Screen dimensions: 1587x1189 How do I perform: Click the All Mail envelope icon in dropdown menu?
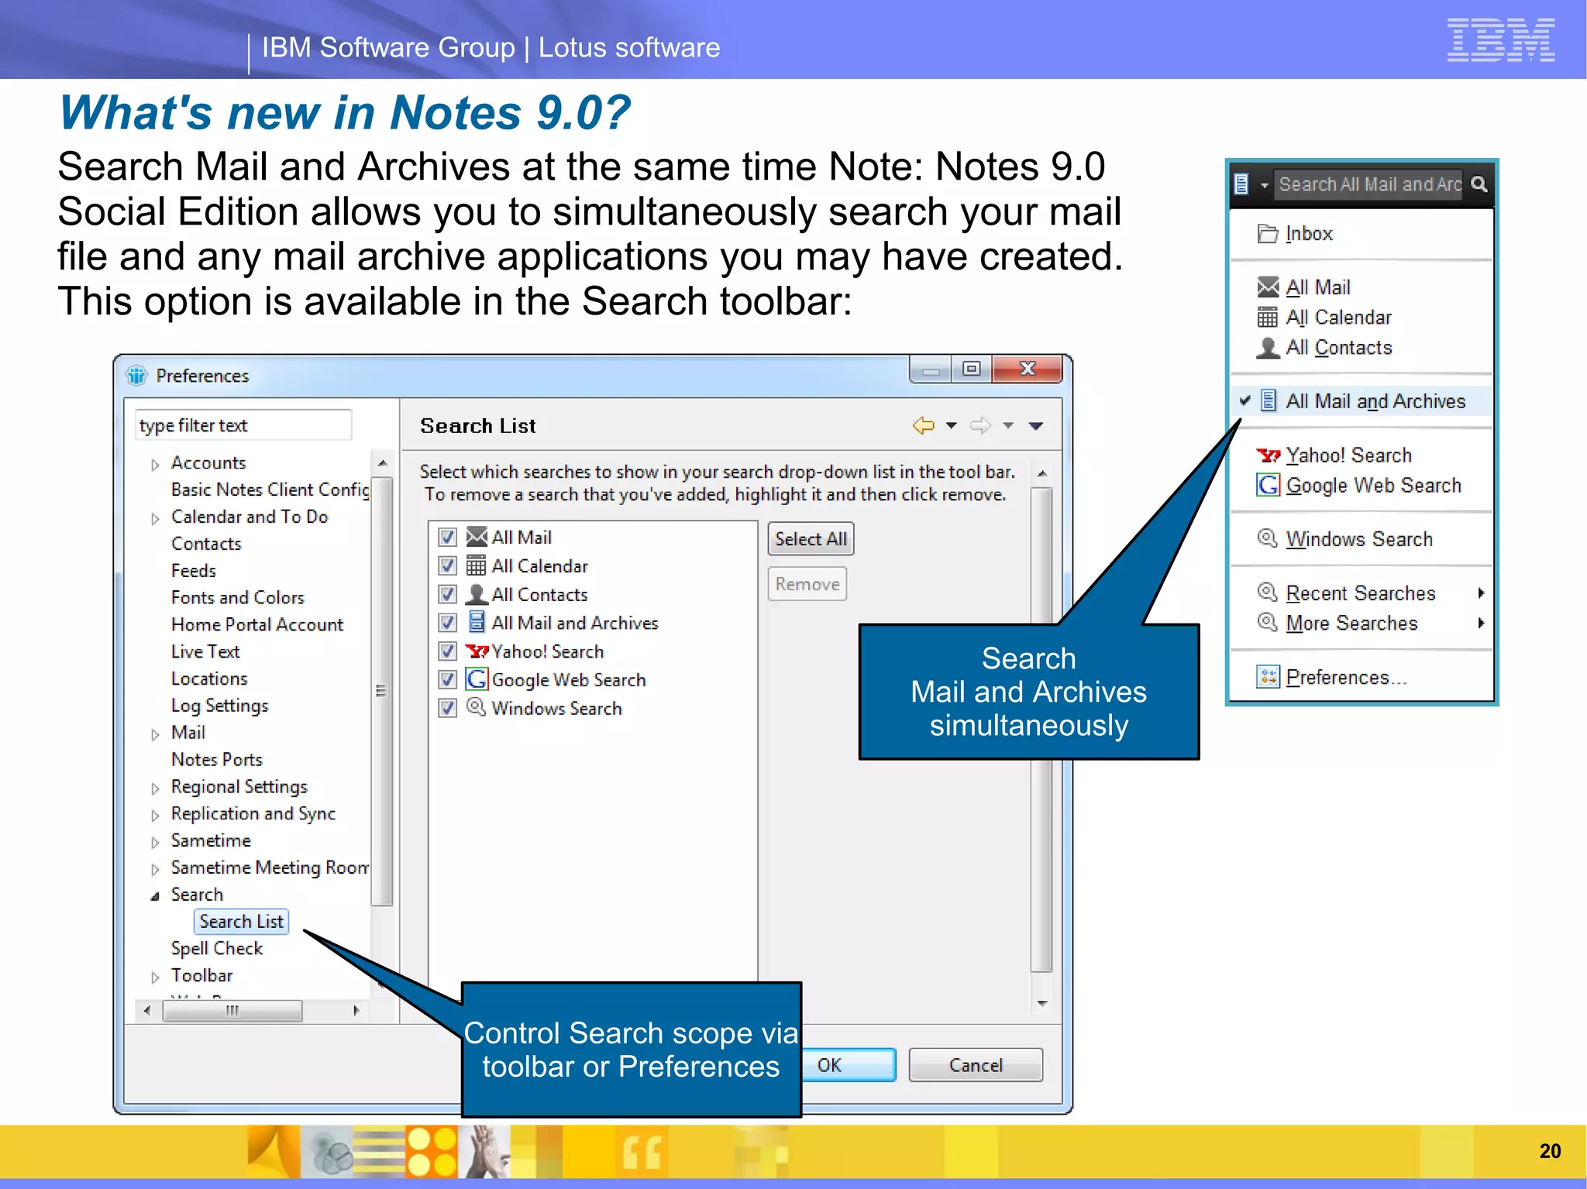pyautogui.click(x=1268, y=287)
